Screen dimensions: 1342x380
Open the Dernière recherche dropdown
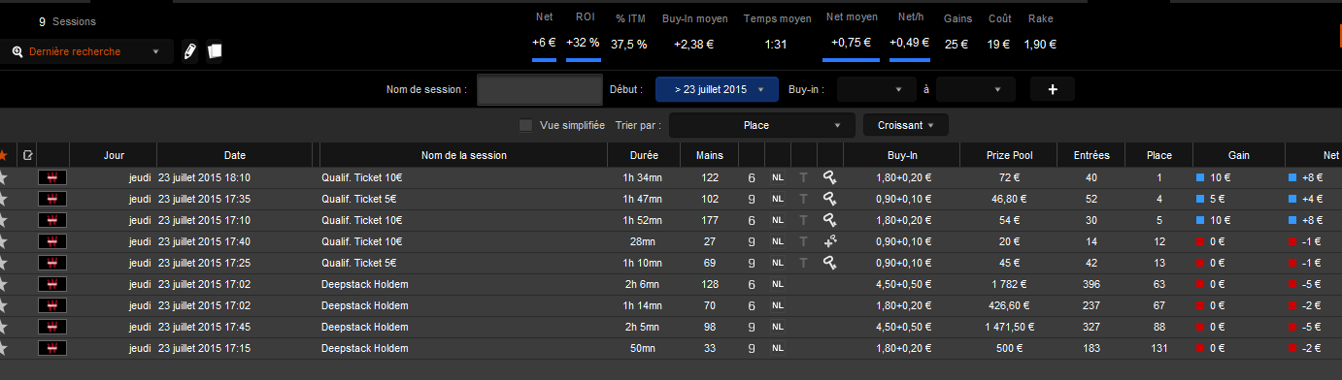86,51
